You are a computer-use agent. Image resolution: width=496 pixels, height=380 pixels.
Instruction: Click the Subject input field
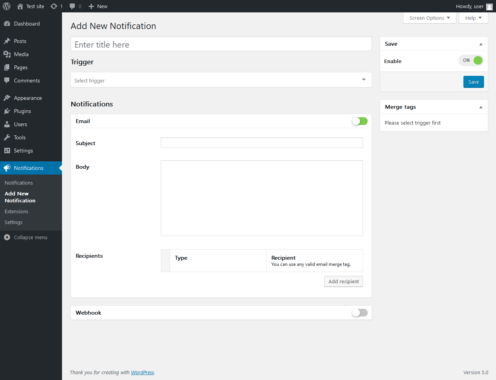coord(262,143)
